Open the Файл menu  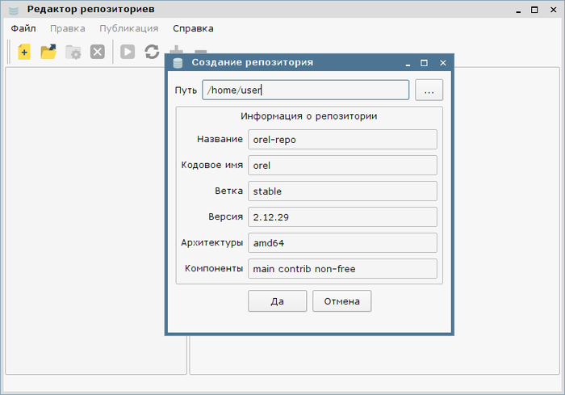[23, 28]
